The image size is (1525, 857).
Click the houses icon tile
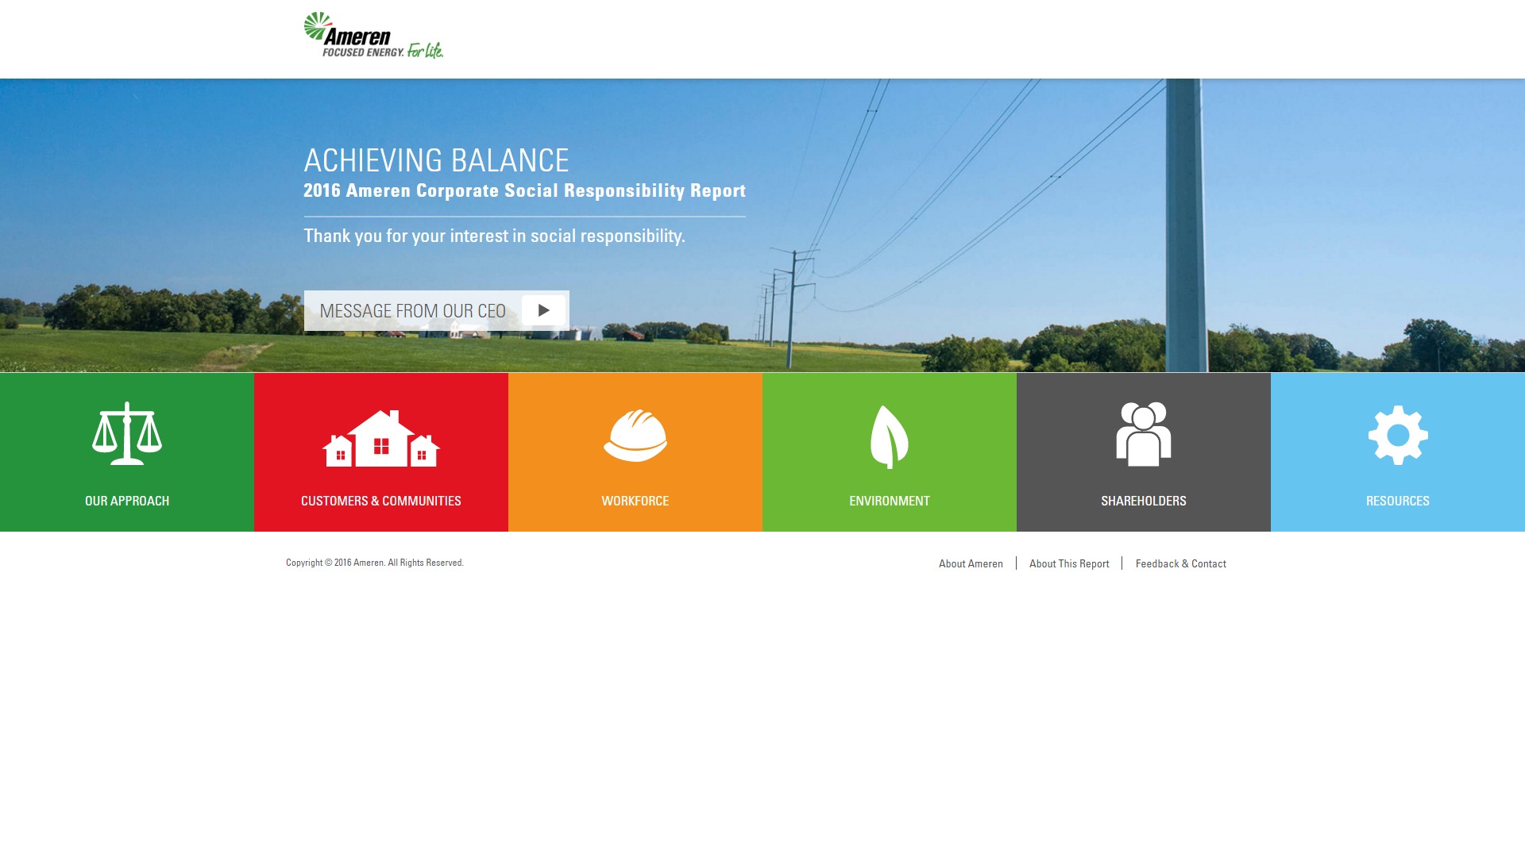pyautogui.click(x=381, y=438)
